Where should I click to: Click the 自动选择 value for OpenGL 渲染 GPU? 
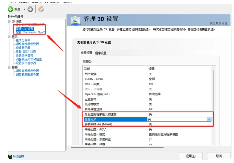[155, 94]
